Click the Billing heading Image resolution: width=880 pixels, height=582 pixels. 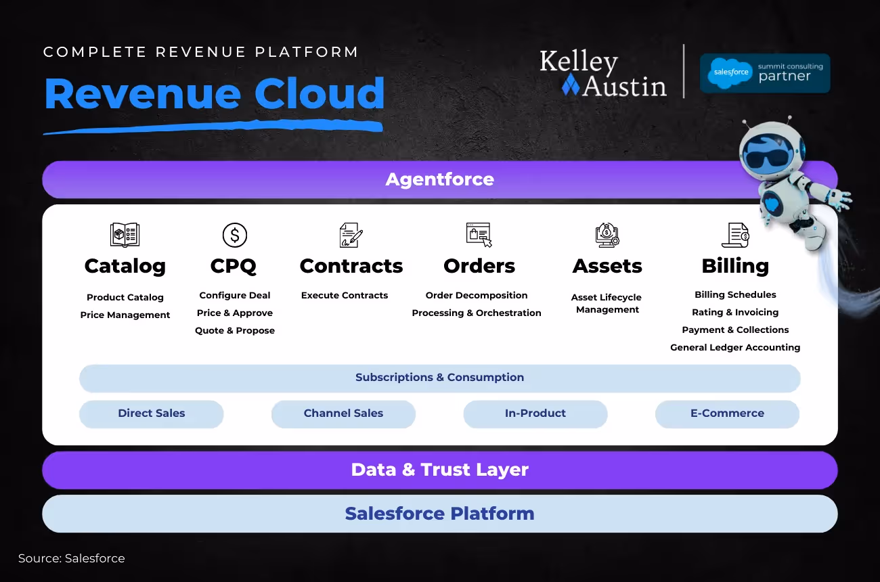[735, 267]
